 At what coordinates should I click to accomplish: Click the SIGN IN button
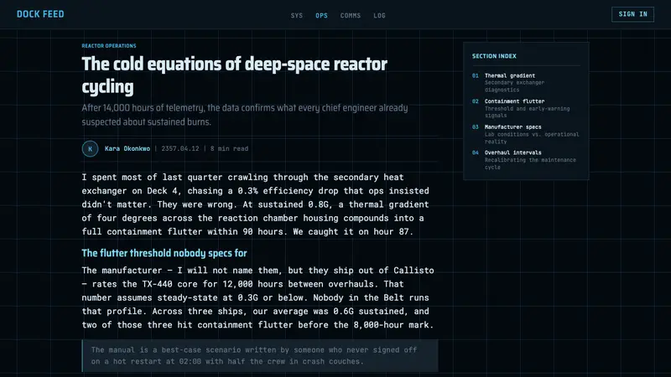click(632, 14)
